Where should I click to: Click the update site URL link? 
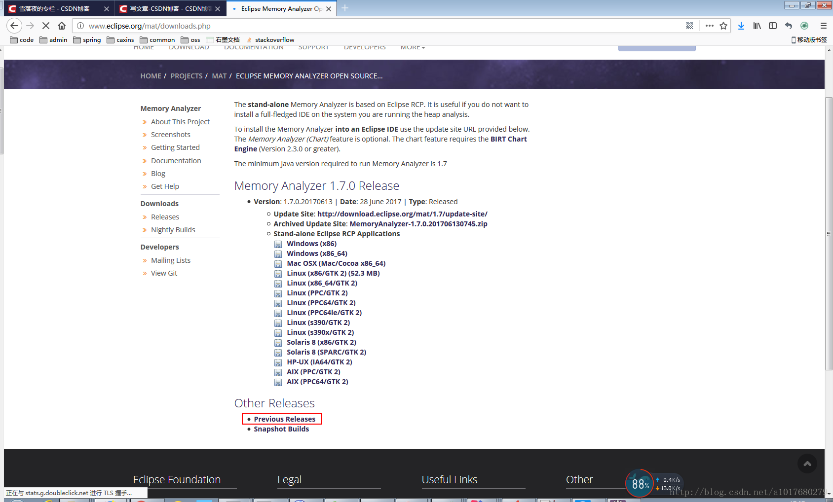coord(402,214)
